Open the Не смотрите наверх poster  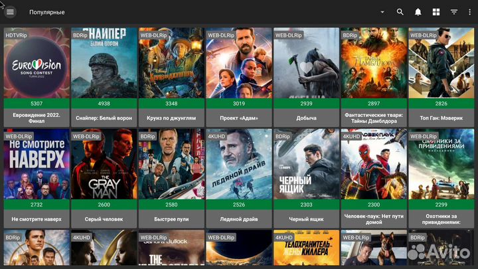click(x=37, y=164)
